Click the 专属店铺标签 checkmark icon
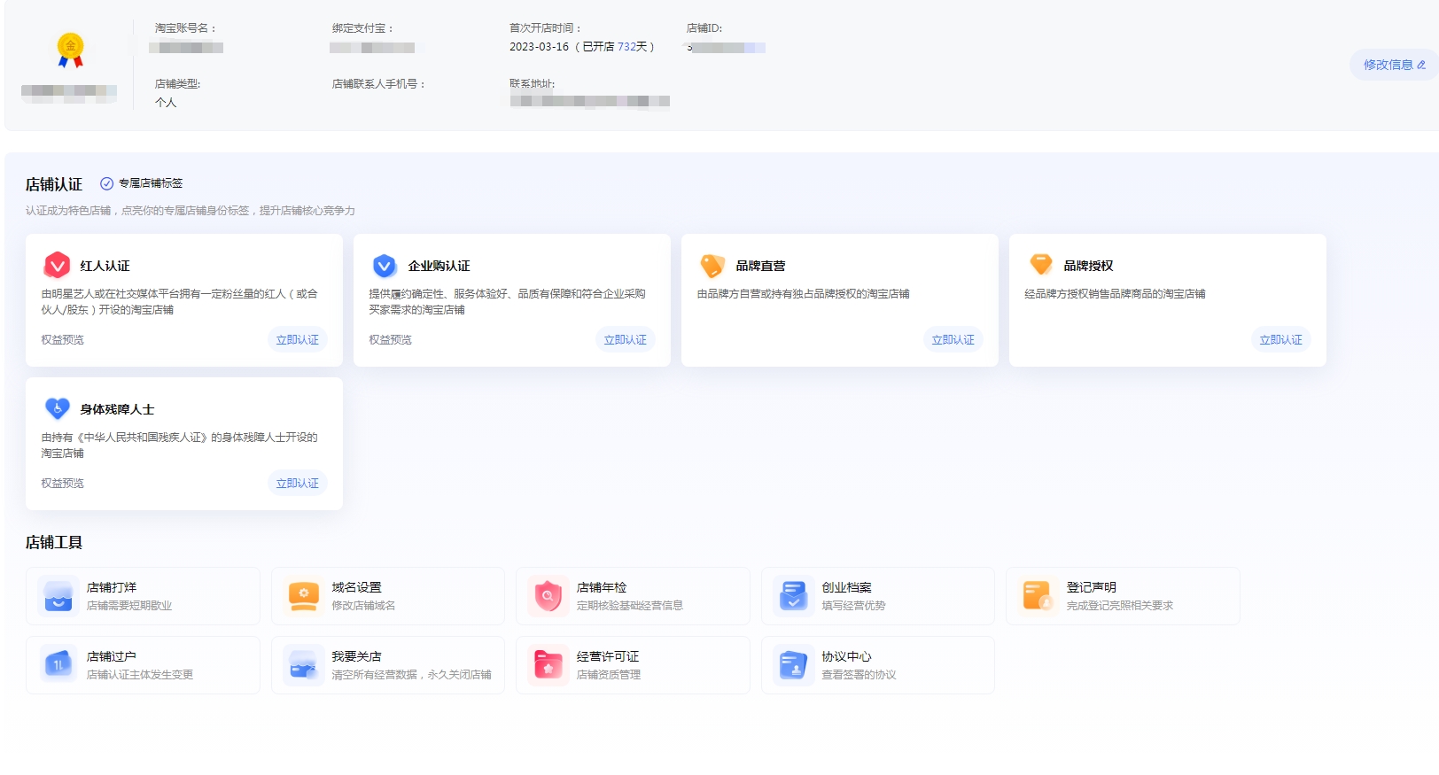 107,183
